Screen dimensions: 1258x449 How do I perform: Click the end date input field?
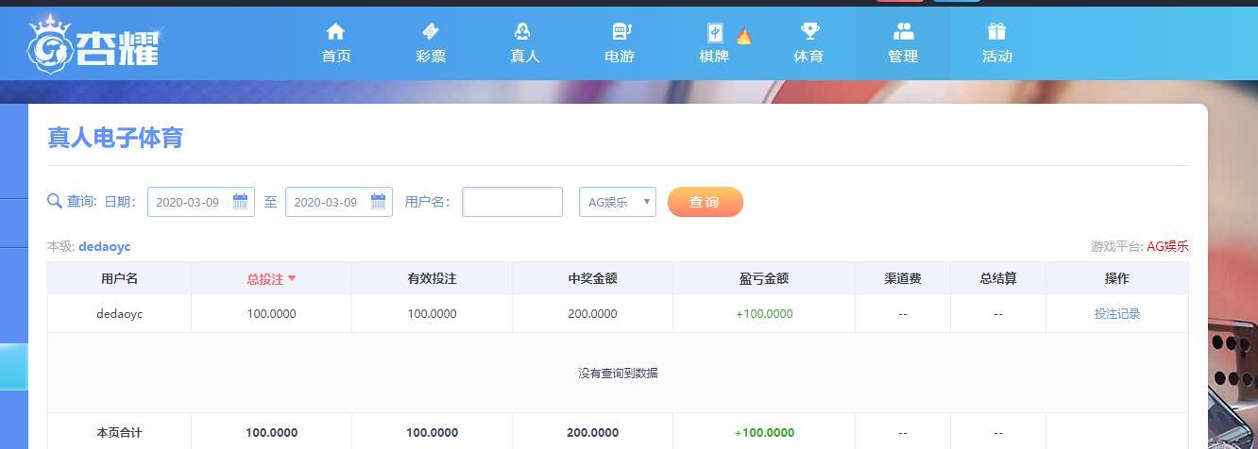click(339, 202)
